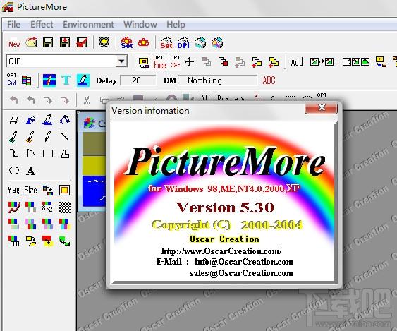397x331 pixels.
Task: Click the black floppy Save icon
Action: tap(48, 42)
